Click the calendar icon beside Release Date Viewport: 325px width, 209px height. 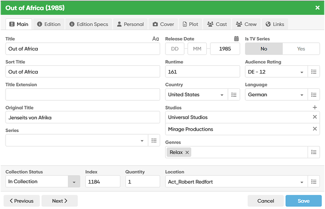pyautogui.click(x=236, y=39)
